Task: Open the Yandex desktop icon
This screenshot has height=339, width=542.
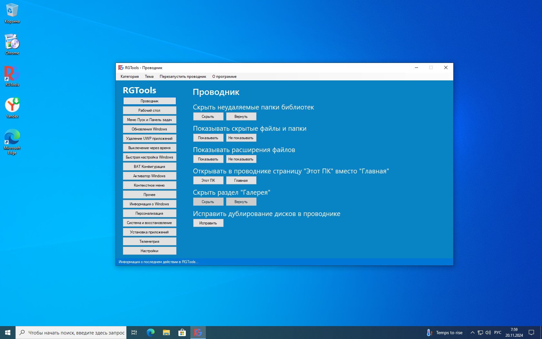Action: [x=12, y=106]
